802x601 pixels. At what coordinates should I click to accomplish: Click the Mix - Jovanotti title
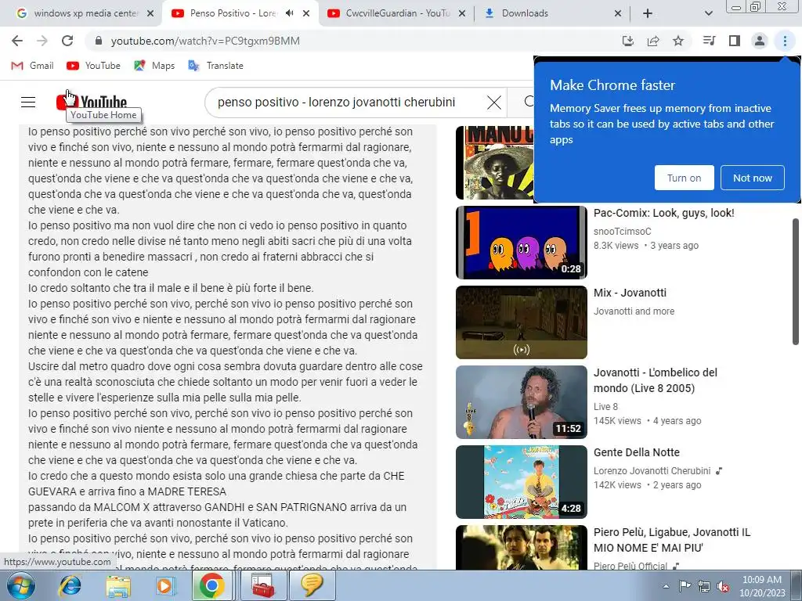pos(630,293)
